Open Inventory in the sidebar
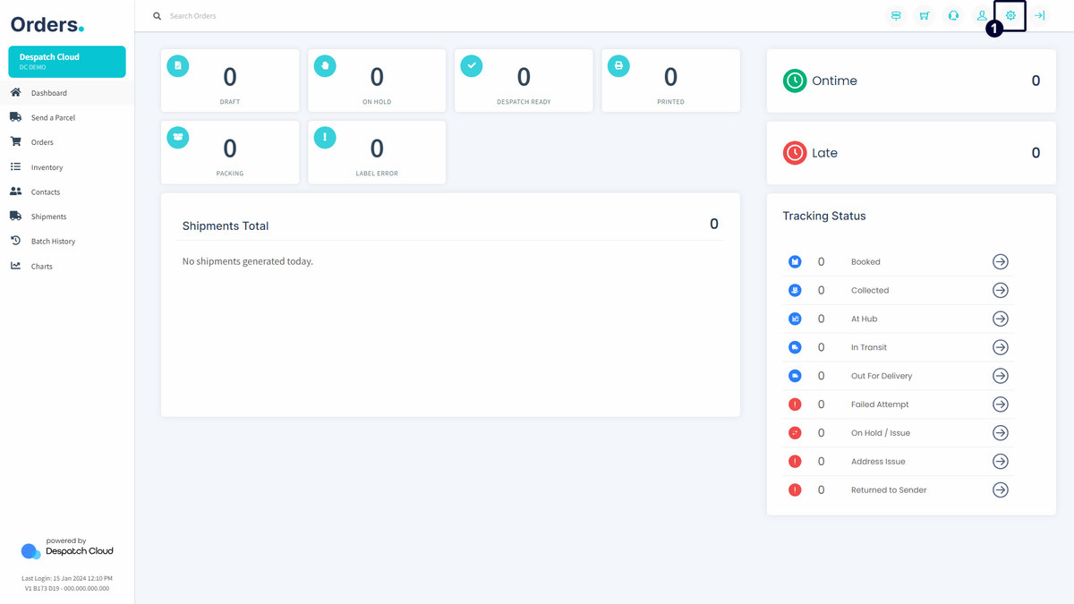 (47, 167)
